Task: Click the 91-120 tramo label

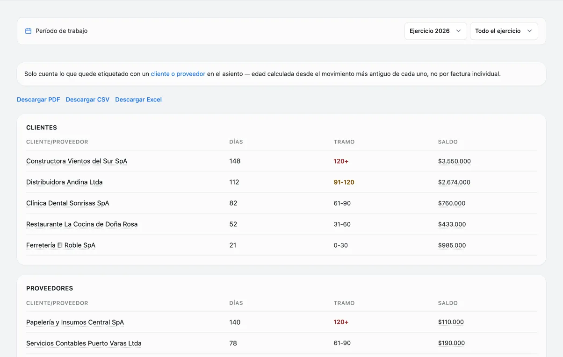Action: [344, 182]
